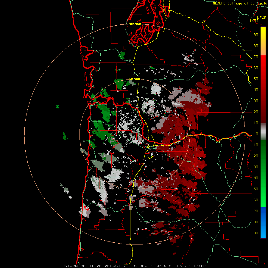Click the 60 value on the velocity scale

tap(256, 68)
